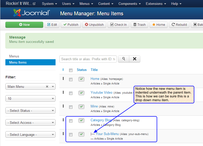This screenshot has height=146, width=203.
Task: Open the Menus top menu
Action: (86, 4)
